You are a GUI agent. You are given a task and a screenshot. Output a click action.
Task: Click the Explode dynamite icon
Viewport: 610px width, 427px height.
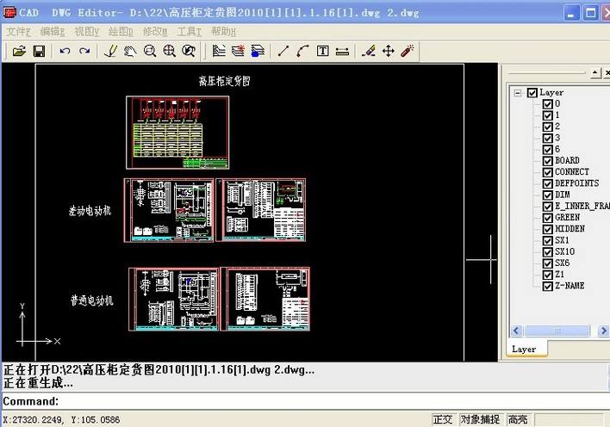tap(408, 51)
